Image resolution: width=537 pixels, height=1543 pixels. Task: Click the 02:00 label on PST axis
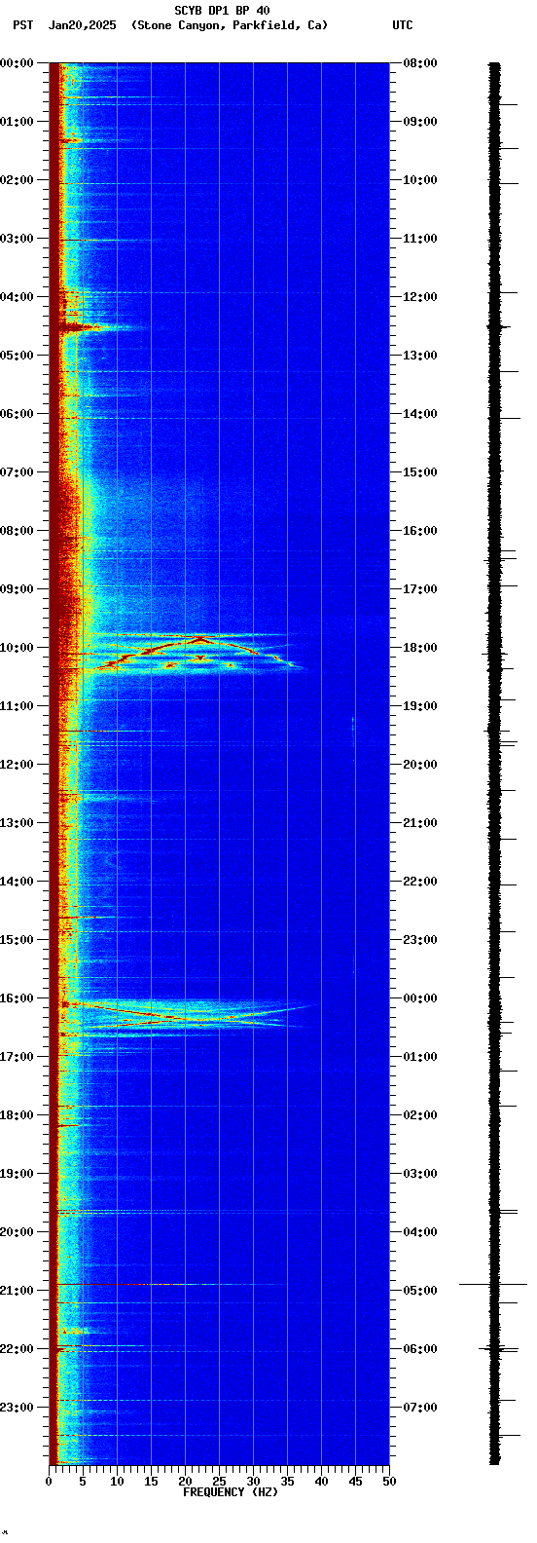click(17, 180)
